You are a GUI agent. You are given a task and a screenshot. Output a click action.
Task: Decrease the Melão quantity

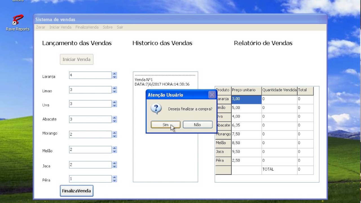(x=114, y=151)
